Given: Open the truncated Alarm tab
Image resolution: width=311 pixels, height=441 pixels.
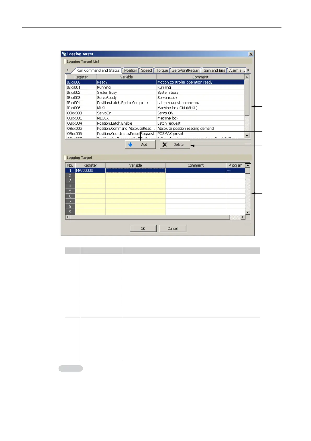Looking at the screenshot, I should coord(237,70).
